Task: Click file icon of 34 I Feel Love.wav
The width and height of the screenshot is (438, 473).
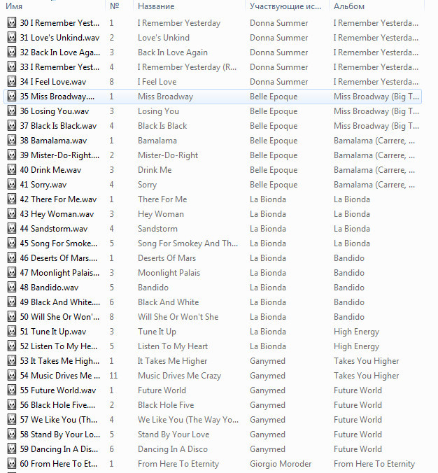Action: tap(12, 82)
